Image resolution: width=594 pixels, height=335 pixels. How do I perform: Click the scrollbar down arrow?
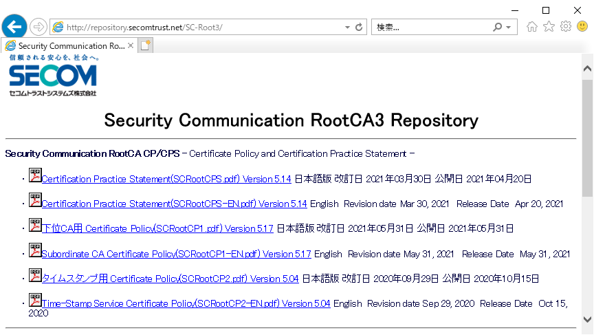(x=587, y=320)
